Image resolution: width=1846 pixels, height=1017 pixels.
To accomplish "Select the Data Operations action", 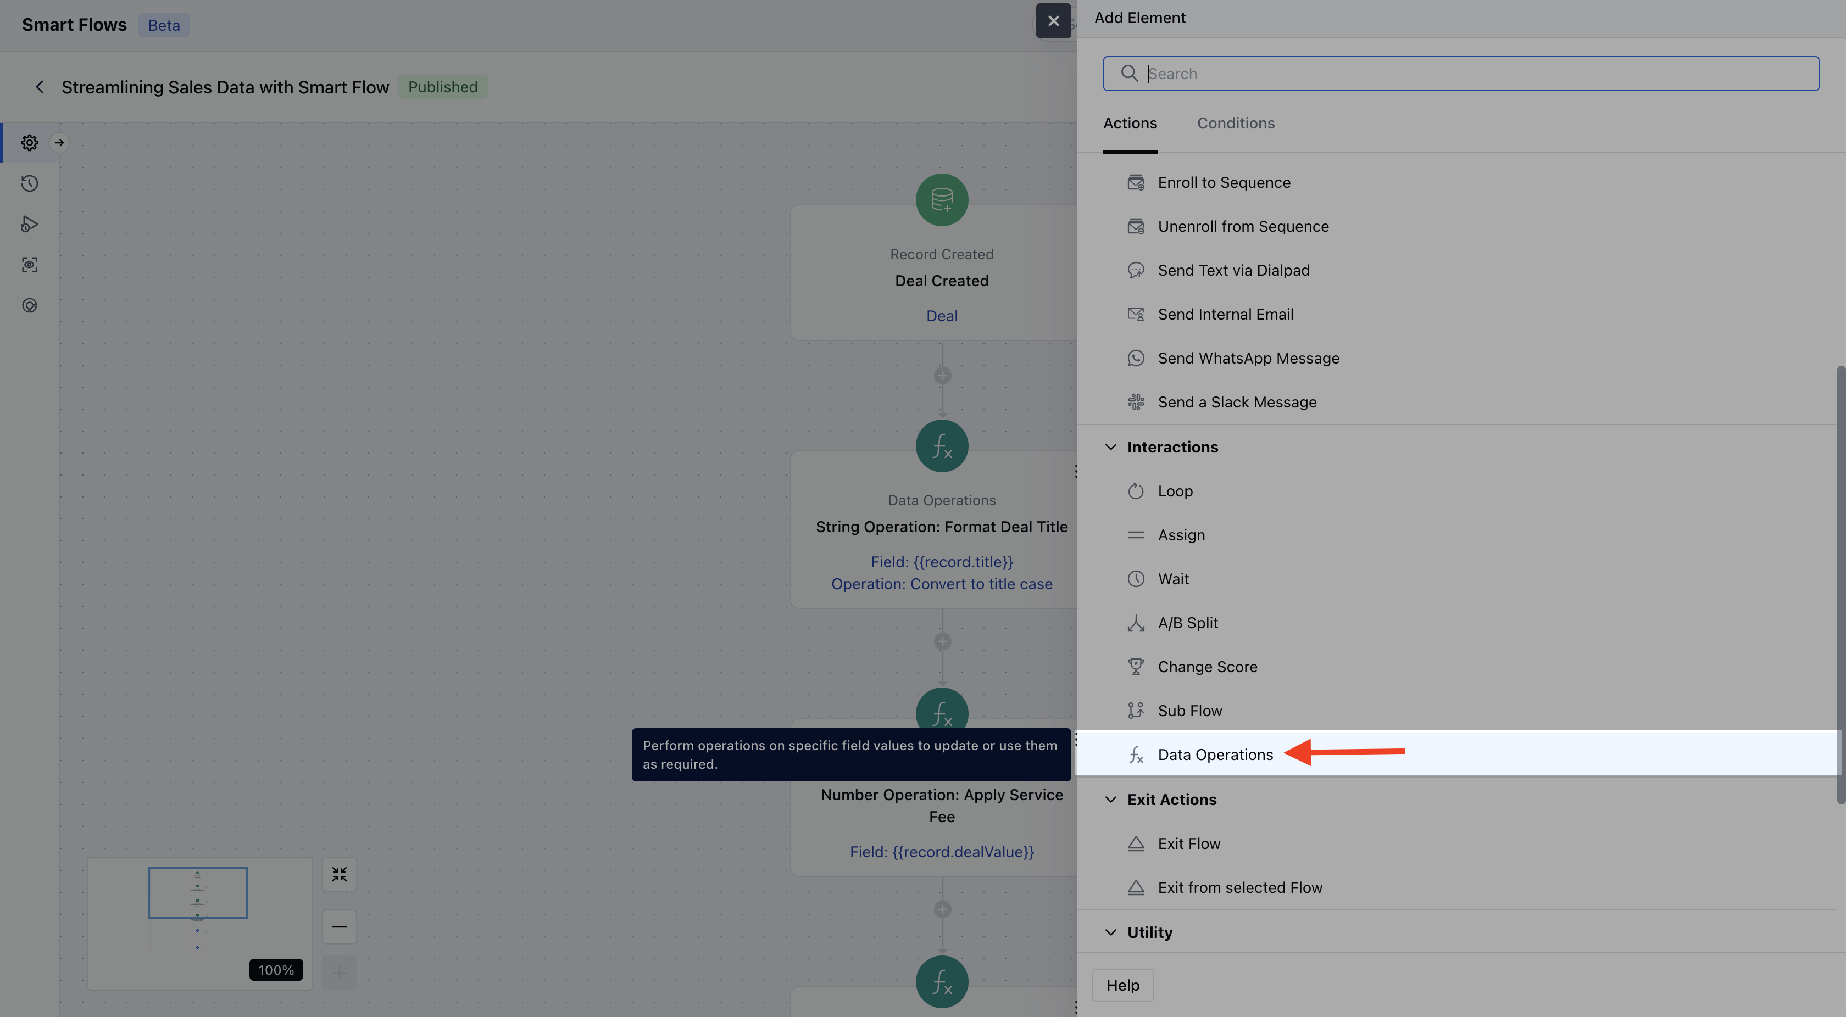I will [x=1215, y=754].
